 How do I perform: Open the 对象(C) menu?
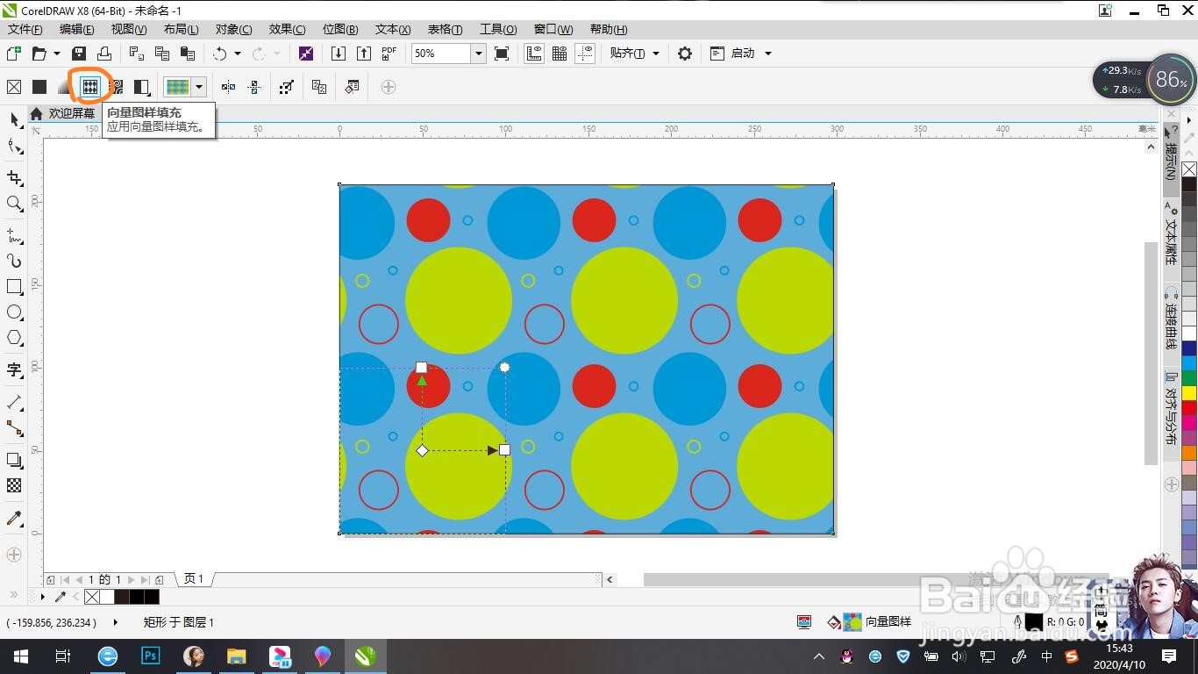[233, 30]
